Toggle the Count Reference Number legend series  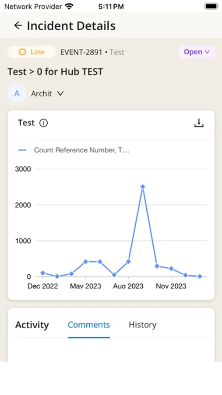(x=74, y=150)
